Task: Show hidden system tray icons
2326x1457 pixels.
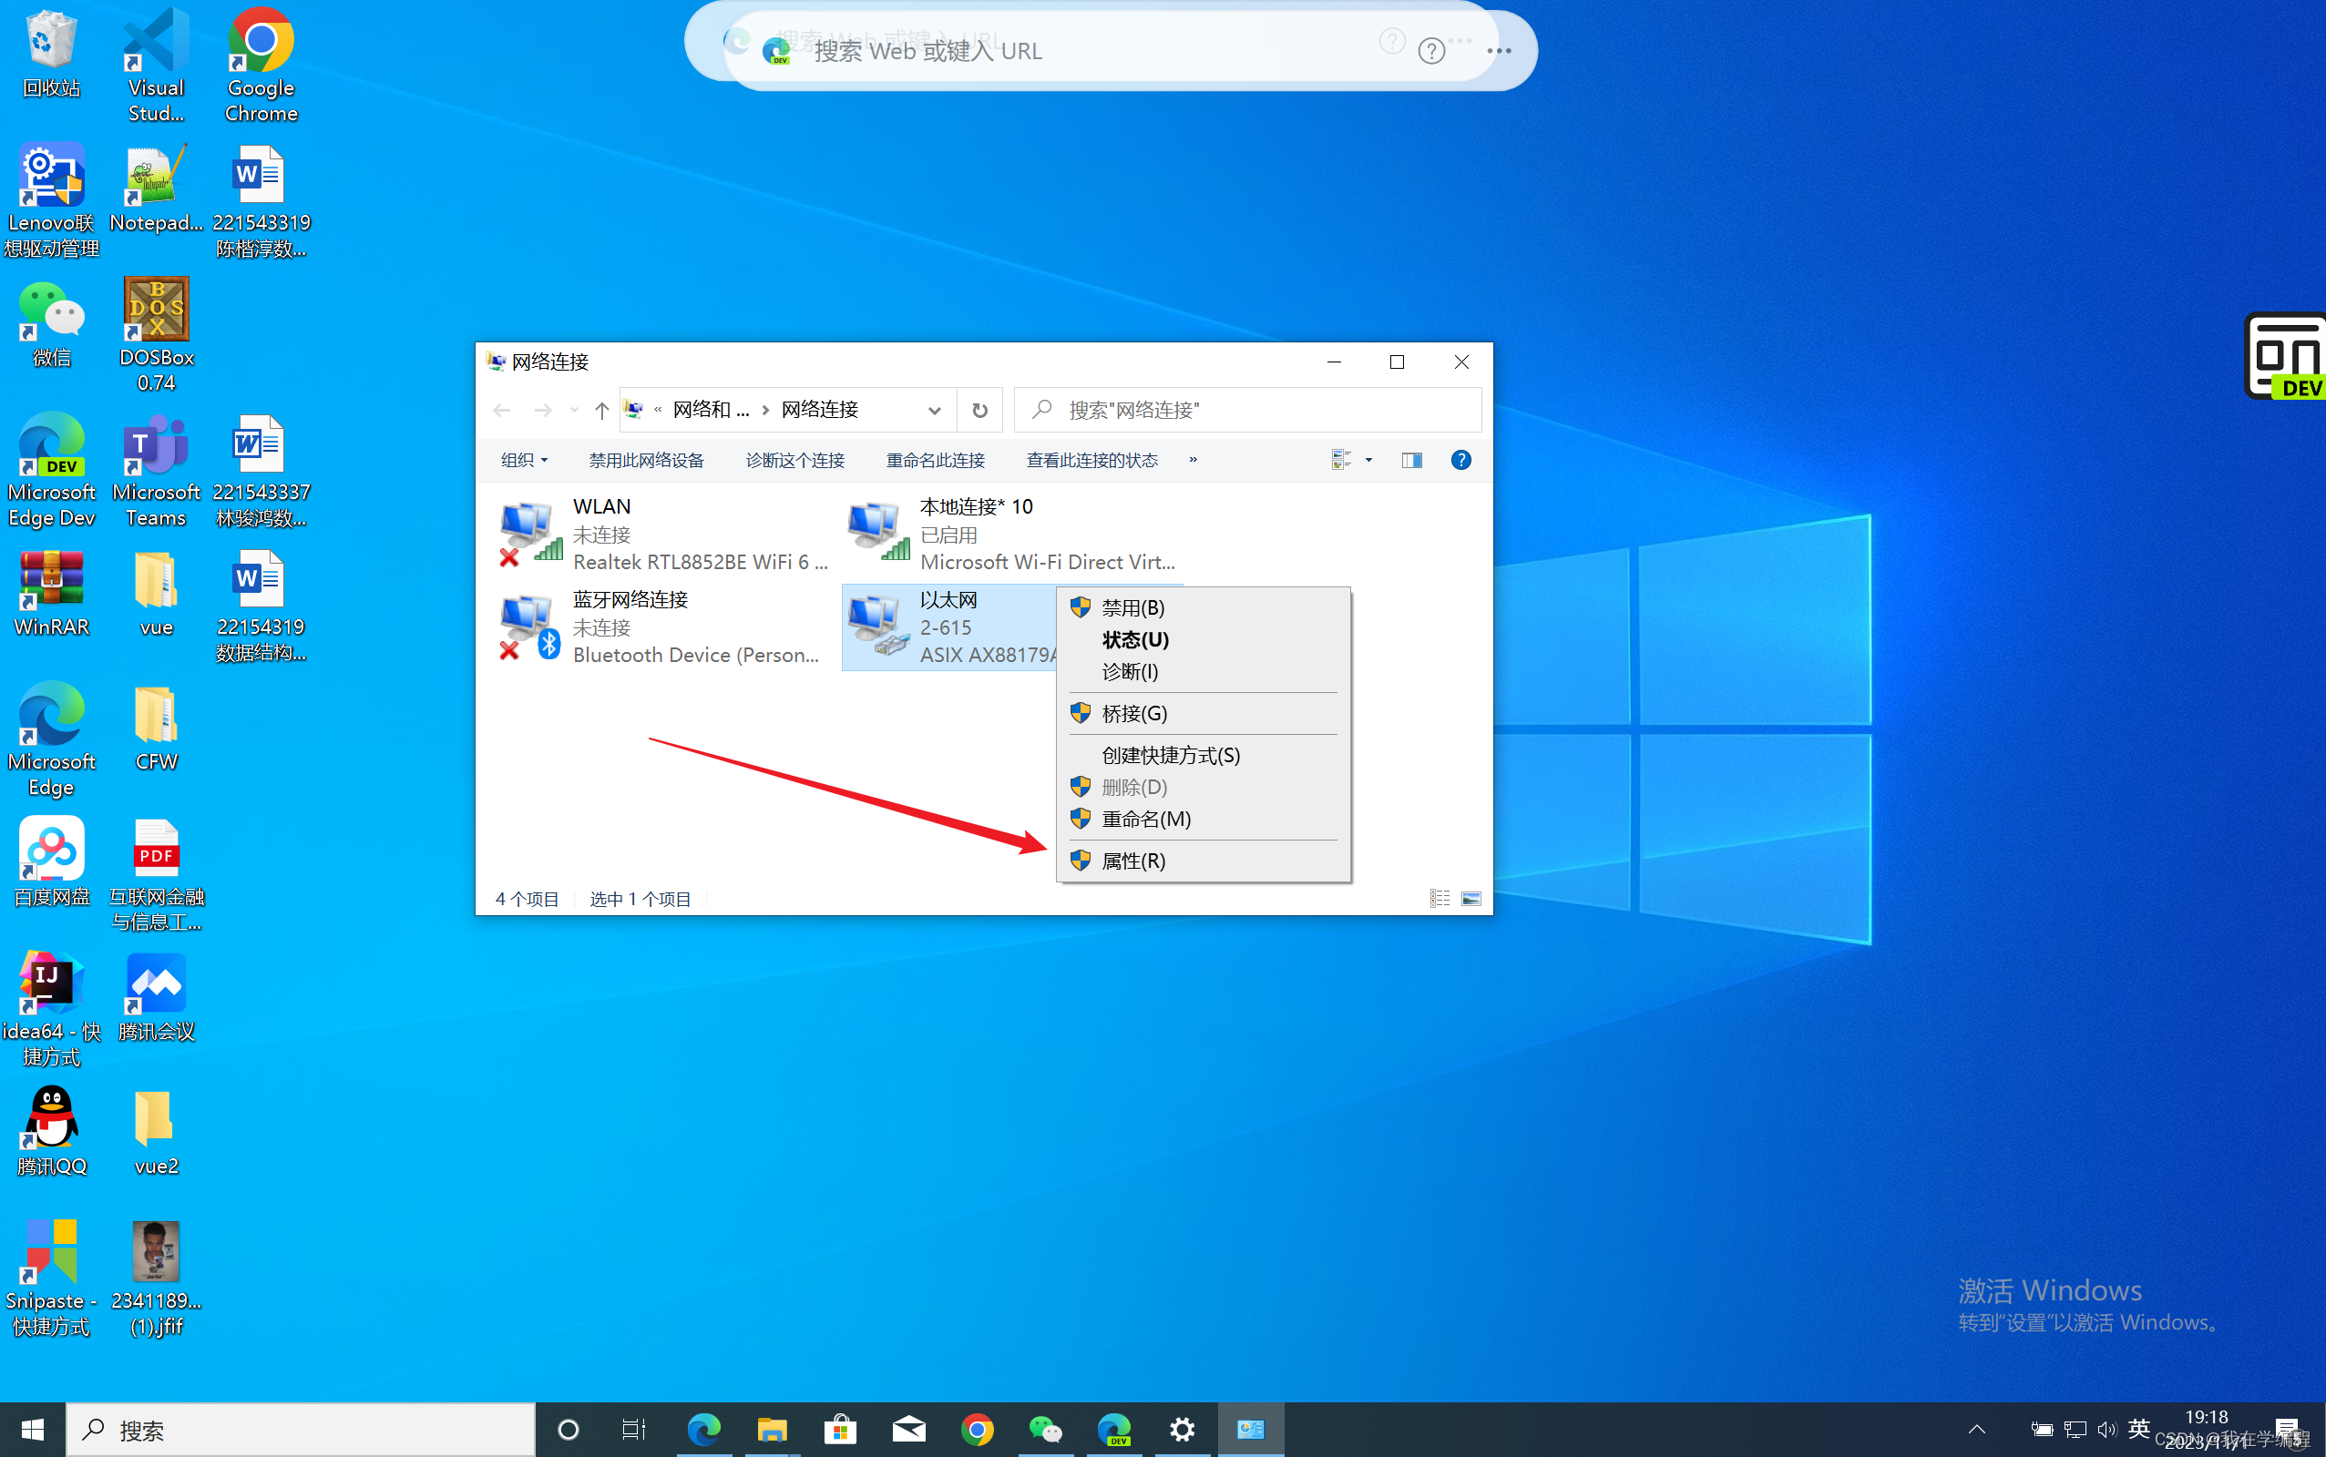Action: tap(1976, 1430)
